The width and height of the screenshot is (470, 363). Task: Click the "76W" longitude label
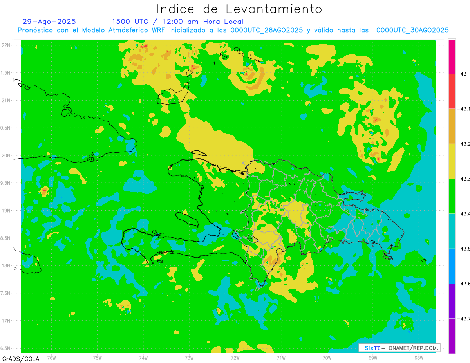pos(51,358)
